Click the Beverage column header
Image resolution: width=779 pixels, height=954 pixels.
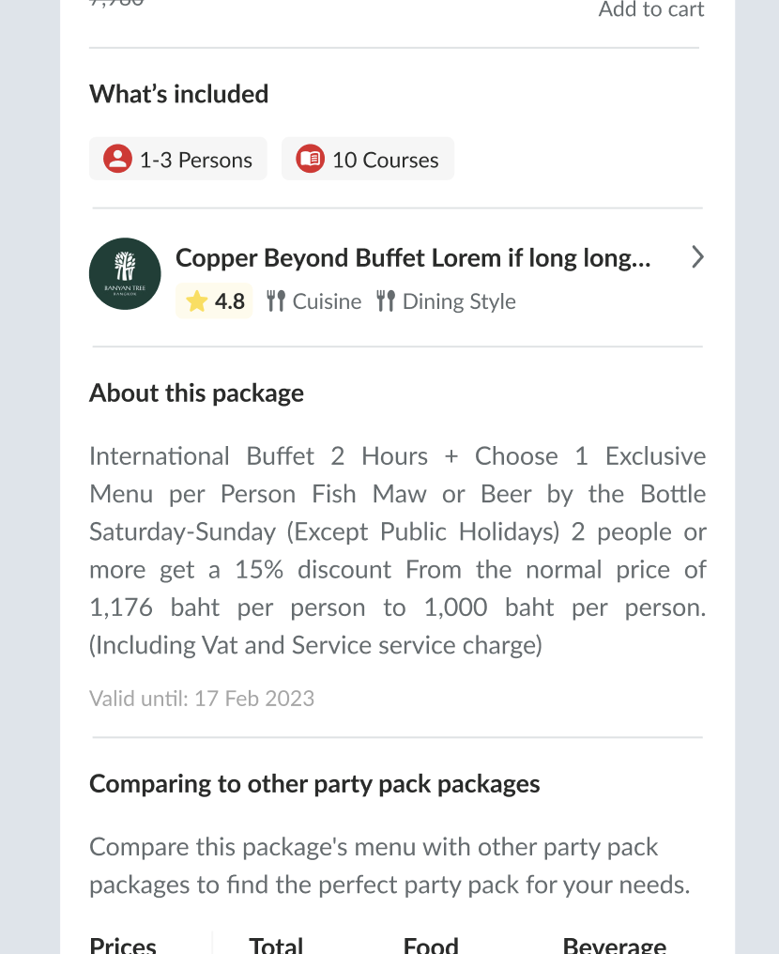(x=614, y=944)
